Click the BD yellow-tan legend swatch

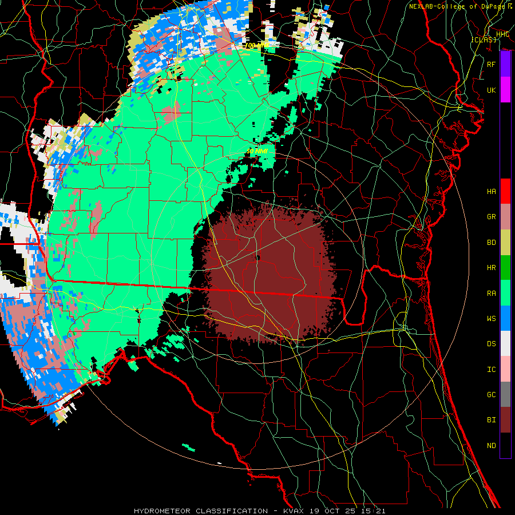click(x=505, y=243)
